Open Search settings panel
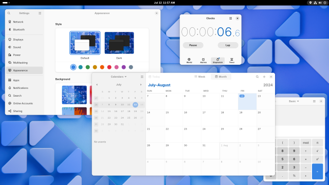The height and width of the screenshot is (185, 329). [x=25, y=96]
